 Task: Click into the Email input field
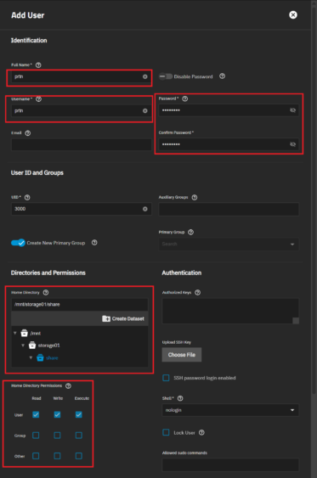coord(82,144)
